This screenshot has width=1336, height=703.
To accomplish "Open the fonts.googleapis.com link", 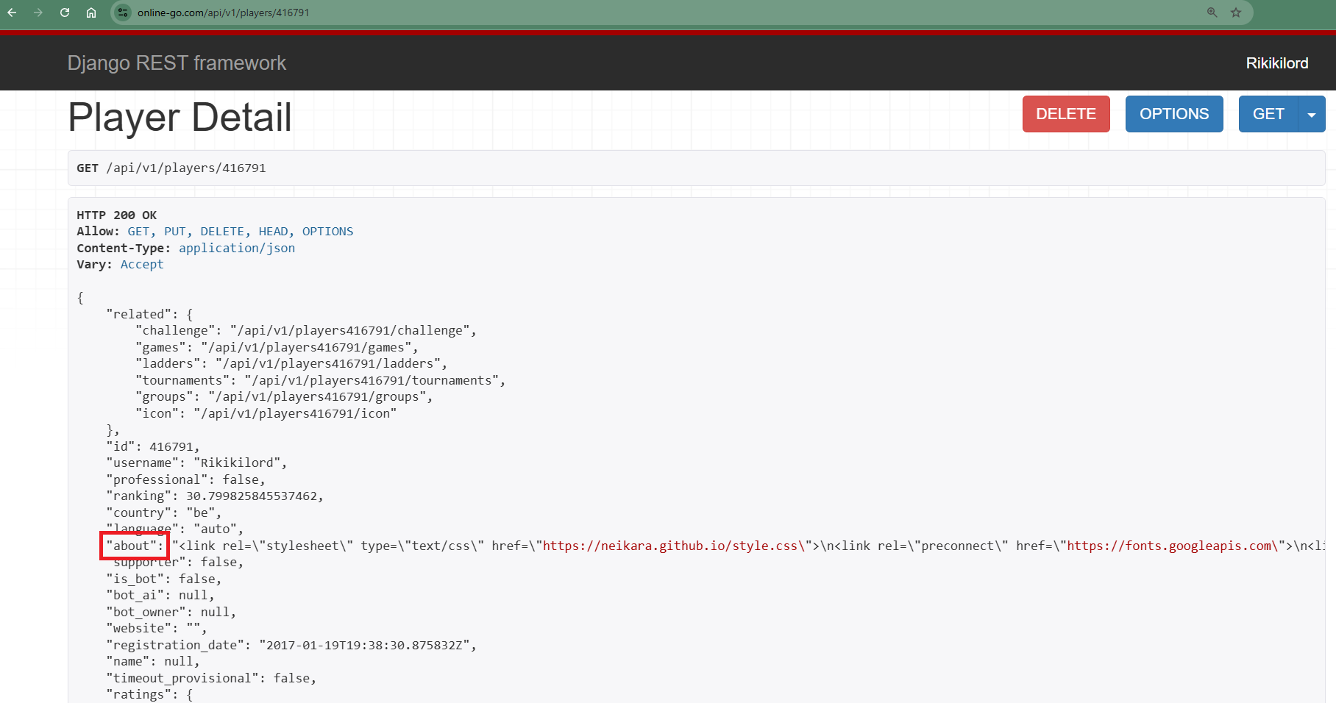I will click(x=1172, y=546).
